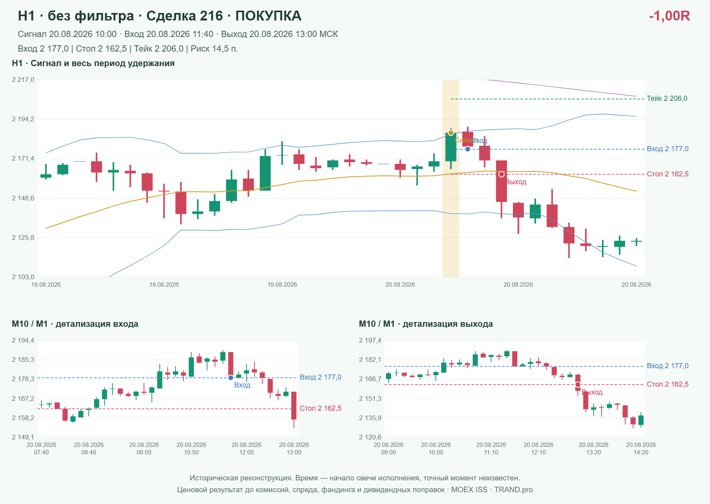Click the exit marker in exit detail chart
This screenshot has height=504, width=710.
coord(578,385)
